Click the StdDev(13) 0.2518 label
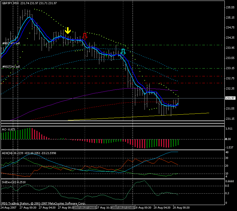Screen dimensions: 237x211 coord(14,182)
